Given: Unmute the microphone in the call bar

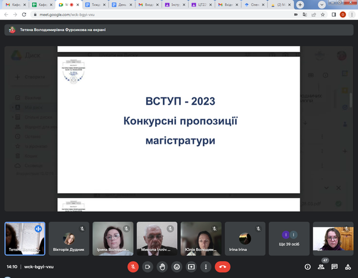Looking at the screenshot, I should point(132,267).
